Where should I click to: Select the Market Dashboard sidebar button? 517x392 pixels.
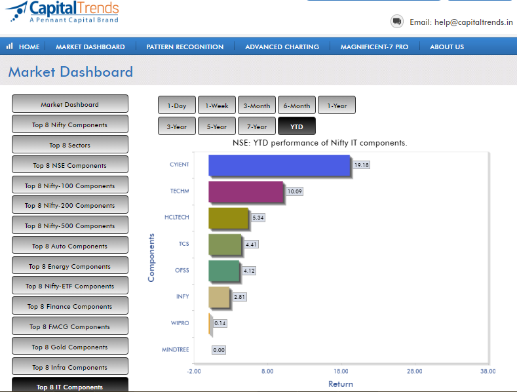click(x=70, y=104)
